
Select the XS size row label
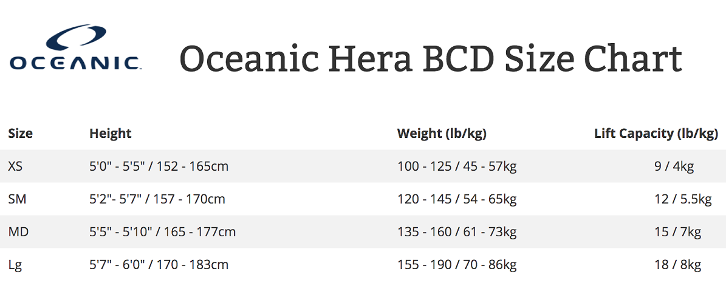pos(15,166)
